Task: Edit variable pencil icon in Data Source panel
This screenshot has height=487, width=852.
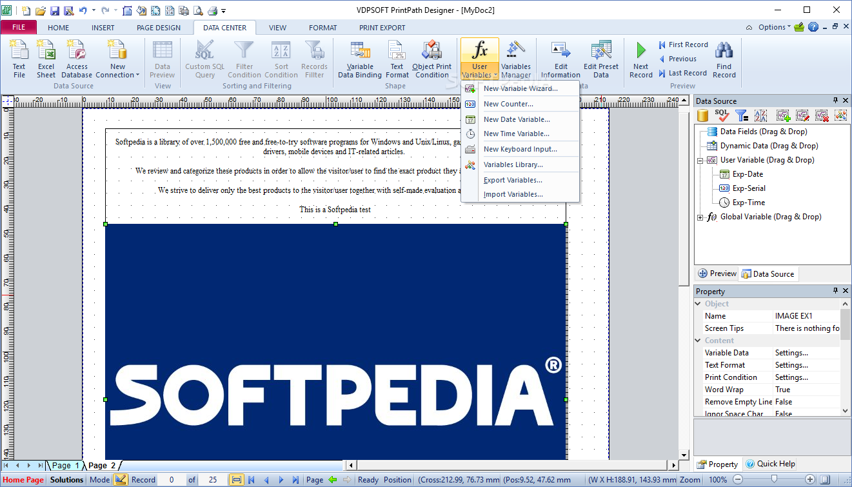Action: point(802,115)
